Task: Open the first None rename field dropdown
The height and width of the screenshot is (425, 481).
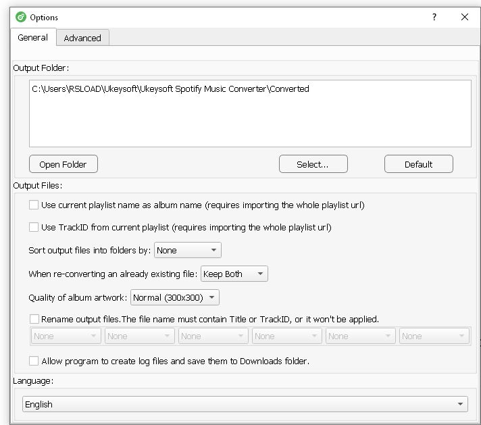Action: (x=66, y=336)
